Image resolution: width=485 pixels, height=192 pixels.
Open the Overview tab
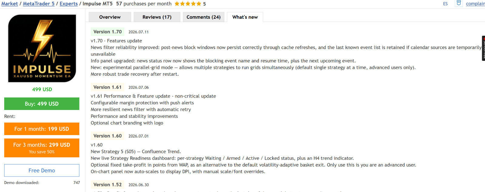coord(110,17)
